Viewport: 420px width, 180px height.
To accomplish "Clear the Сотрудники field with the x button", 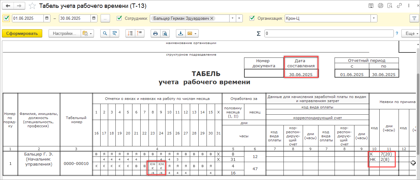I will pyautogui.click(x=239, y=18).
